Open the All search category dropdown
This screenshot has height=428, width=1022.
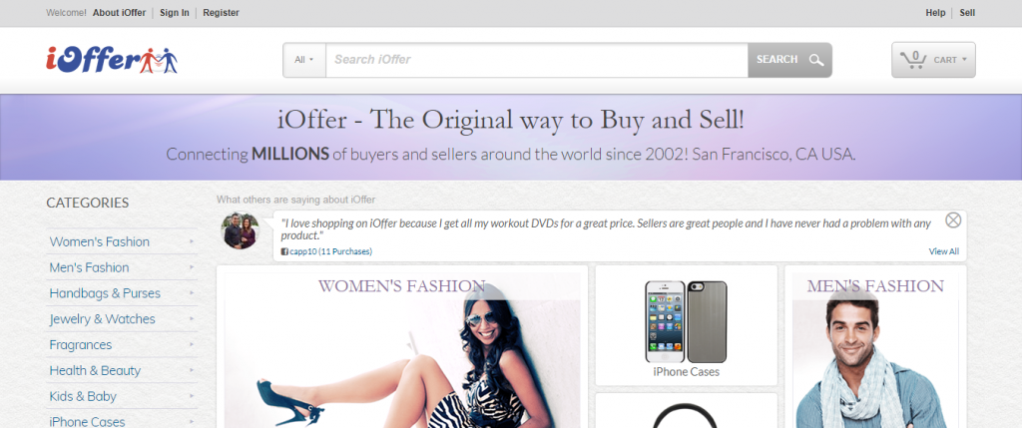304,60
